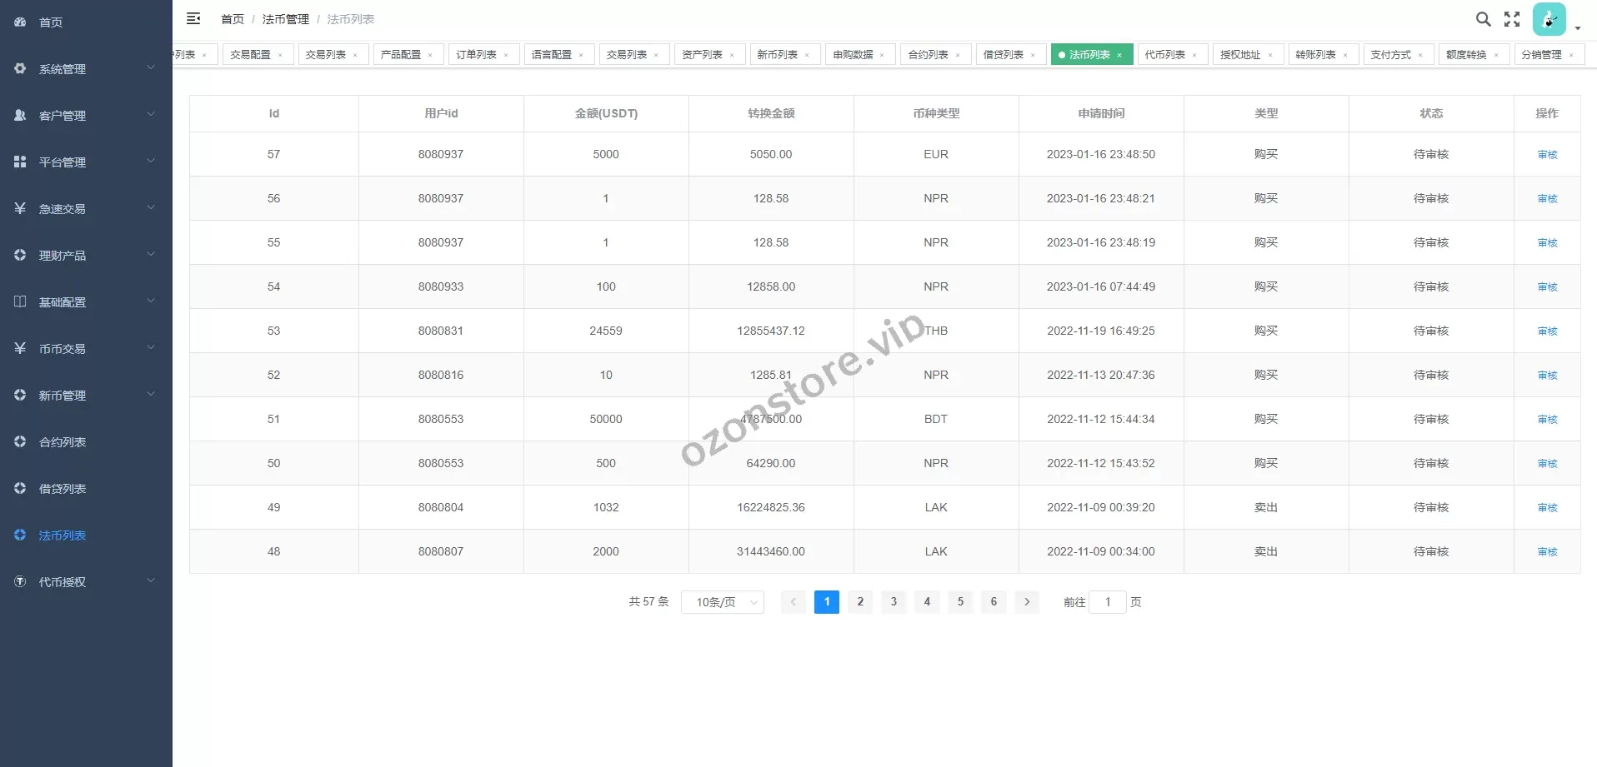Open the 10条/页 page size dropdown

[x=722, y=602]
